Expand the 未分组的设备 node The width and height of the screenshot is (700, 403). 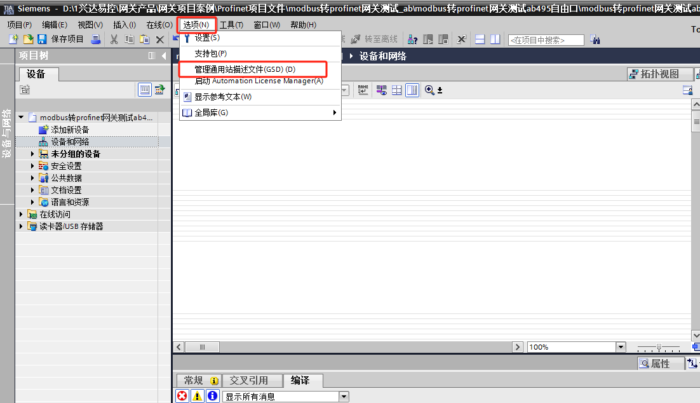(32, 154)
